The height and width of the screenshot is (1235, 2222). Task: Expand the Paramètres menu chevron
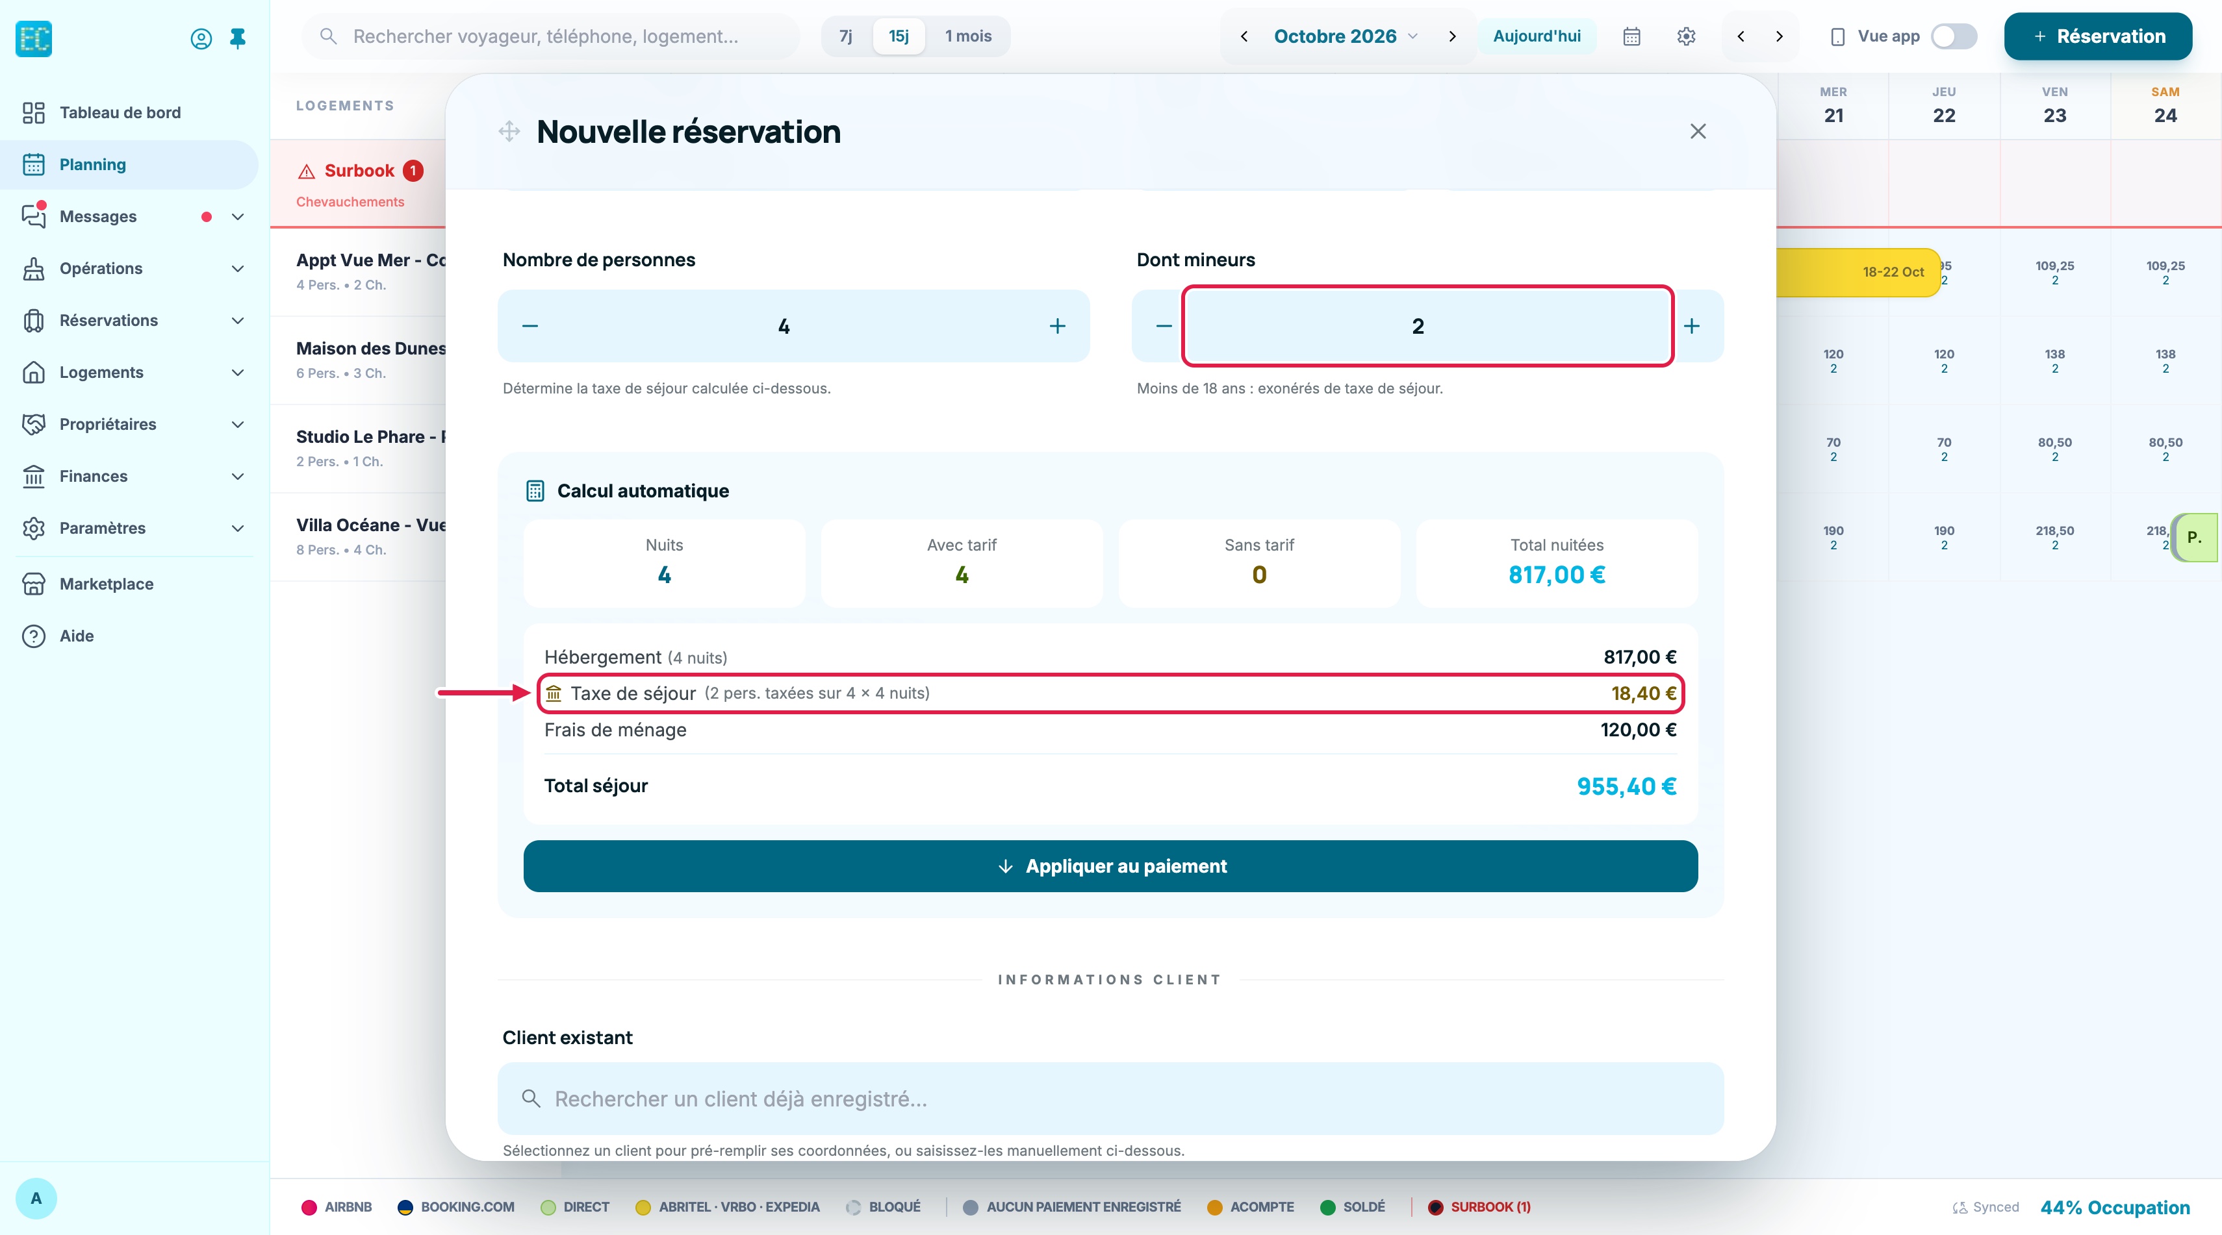click(x=237, y=529)
